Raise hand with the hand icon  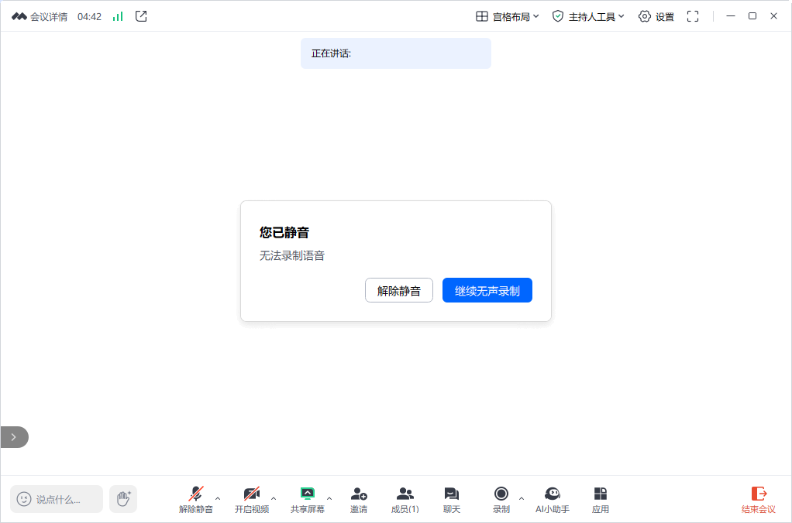123,499
